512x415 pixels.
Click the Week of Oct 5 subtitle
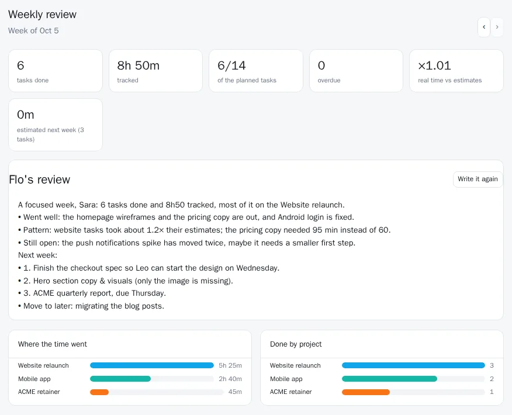[33, 31]
